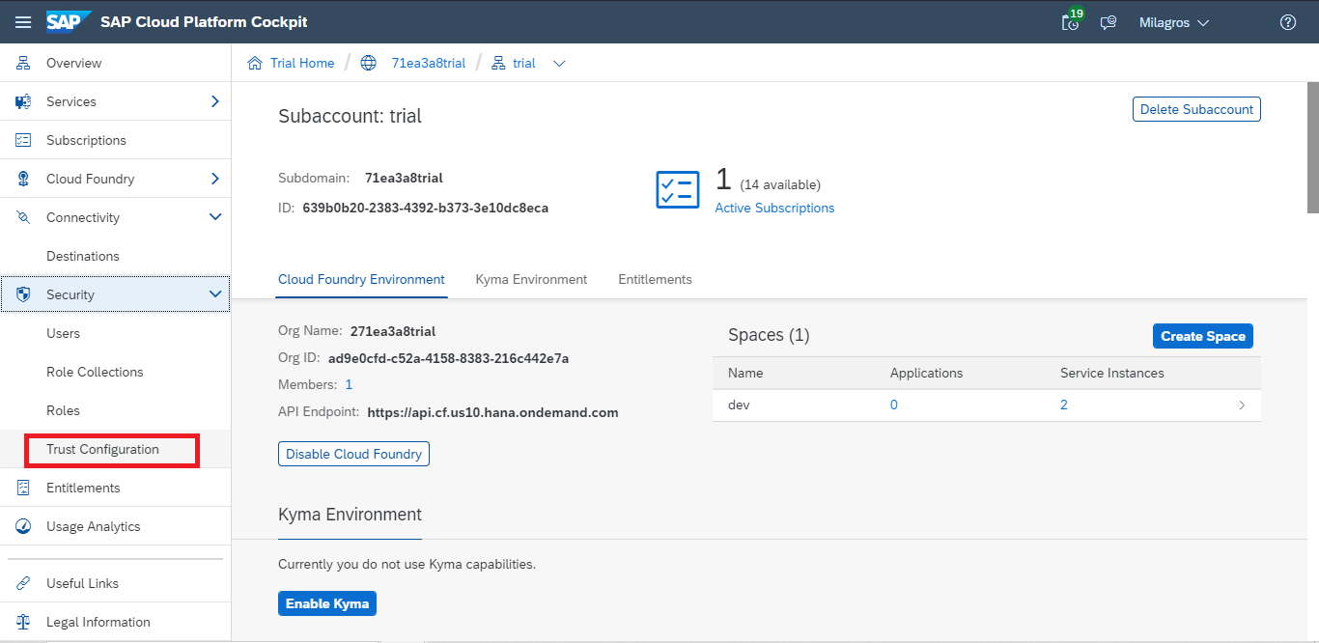Open notifications icon with badge 19
Image resolution: width=1319 pixels, height=643 pixels.
coord(1071,22)
